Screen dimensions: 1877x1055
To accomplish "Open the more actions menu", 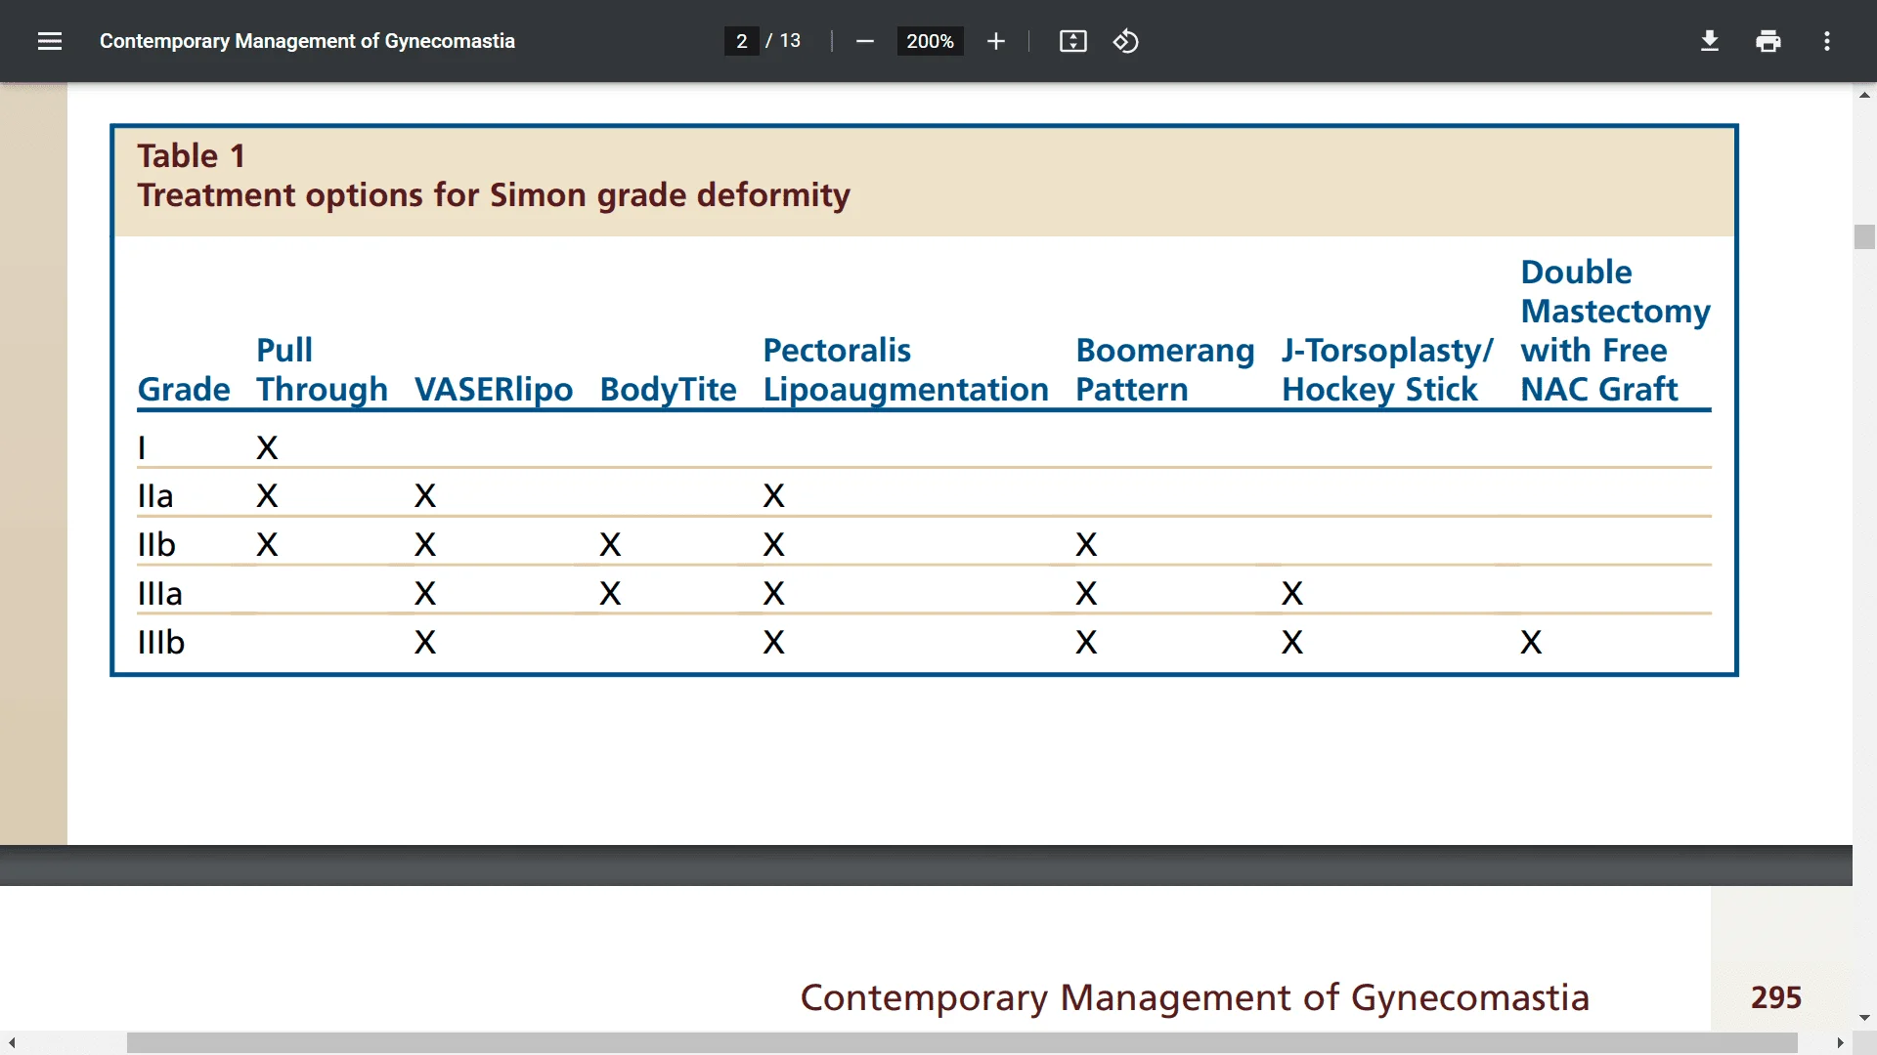I will click(1827, 41).
